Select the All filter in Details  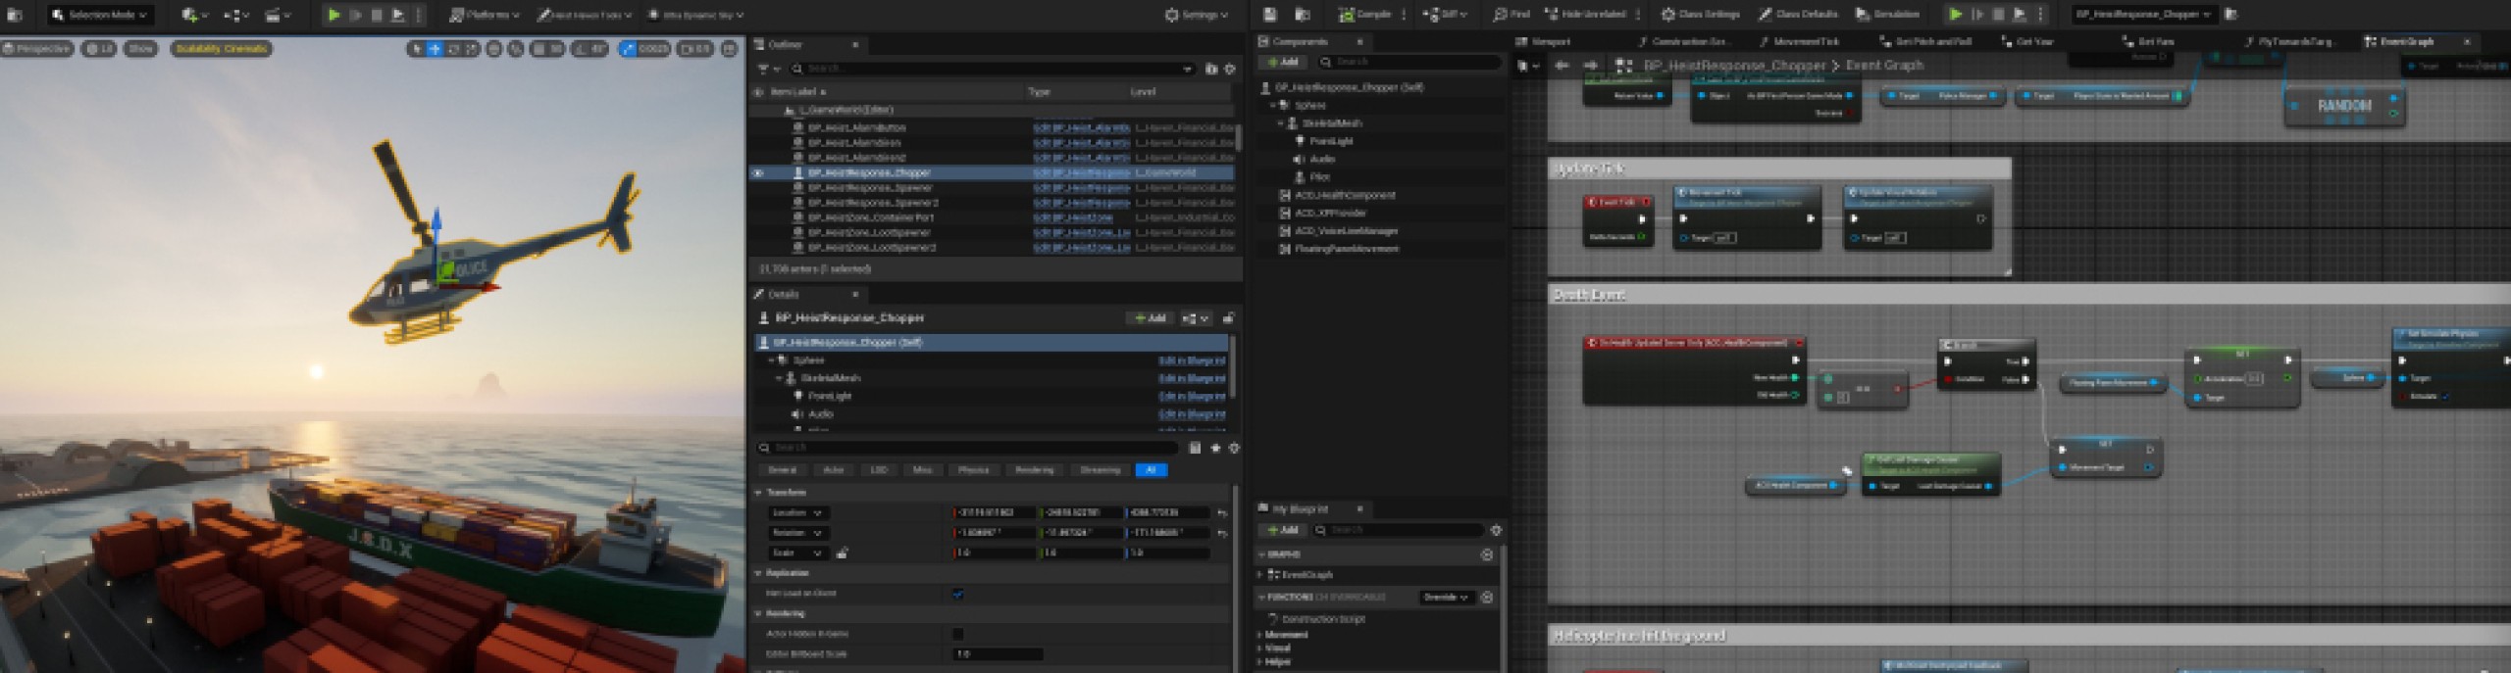[1152, 470]
